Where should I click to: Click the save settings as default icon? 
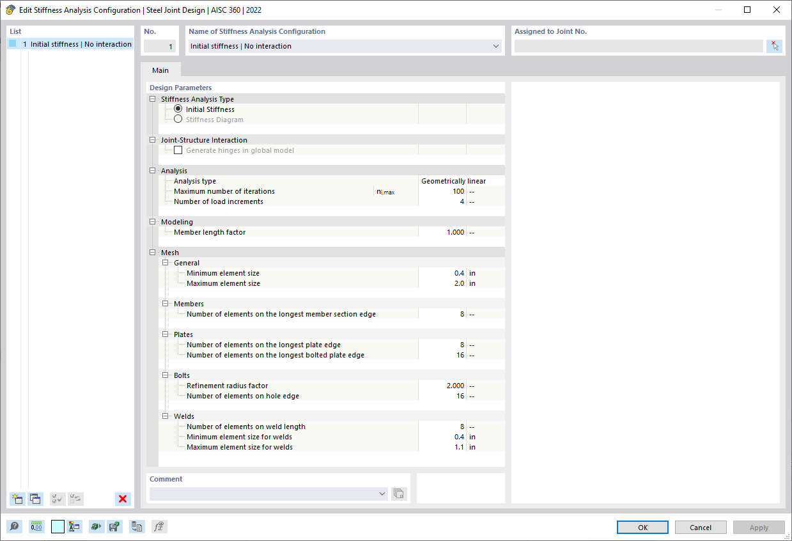(x=114, y=527)
